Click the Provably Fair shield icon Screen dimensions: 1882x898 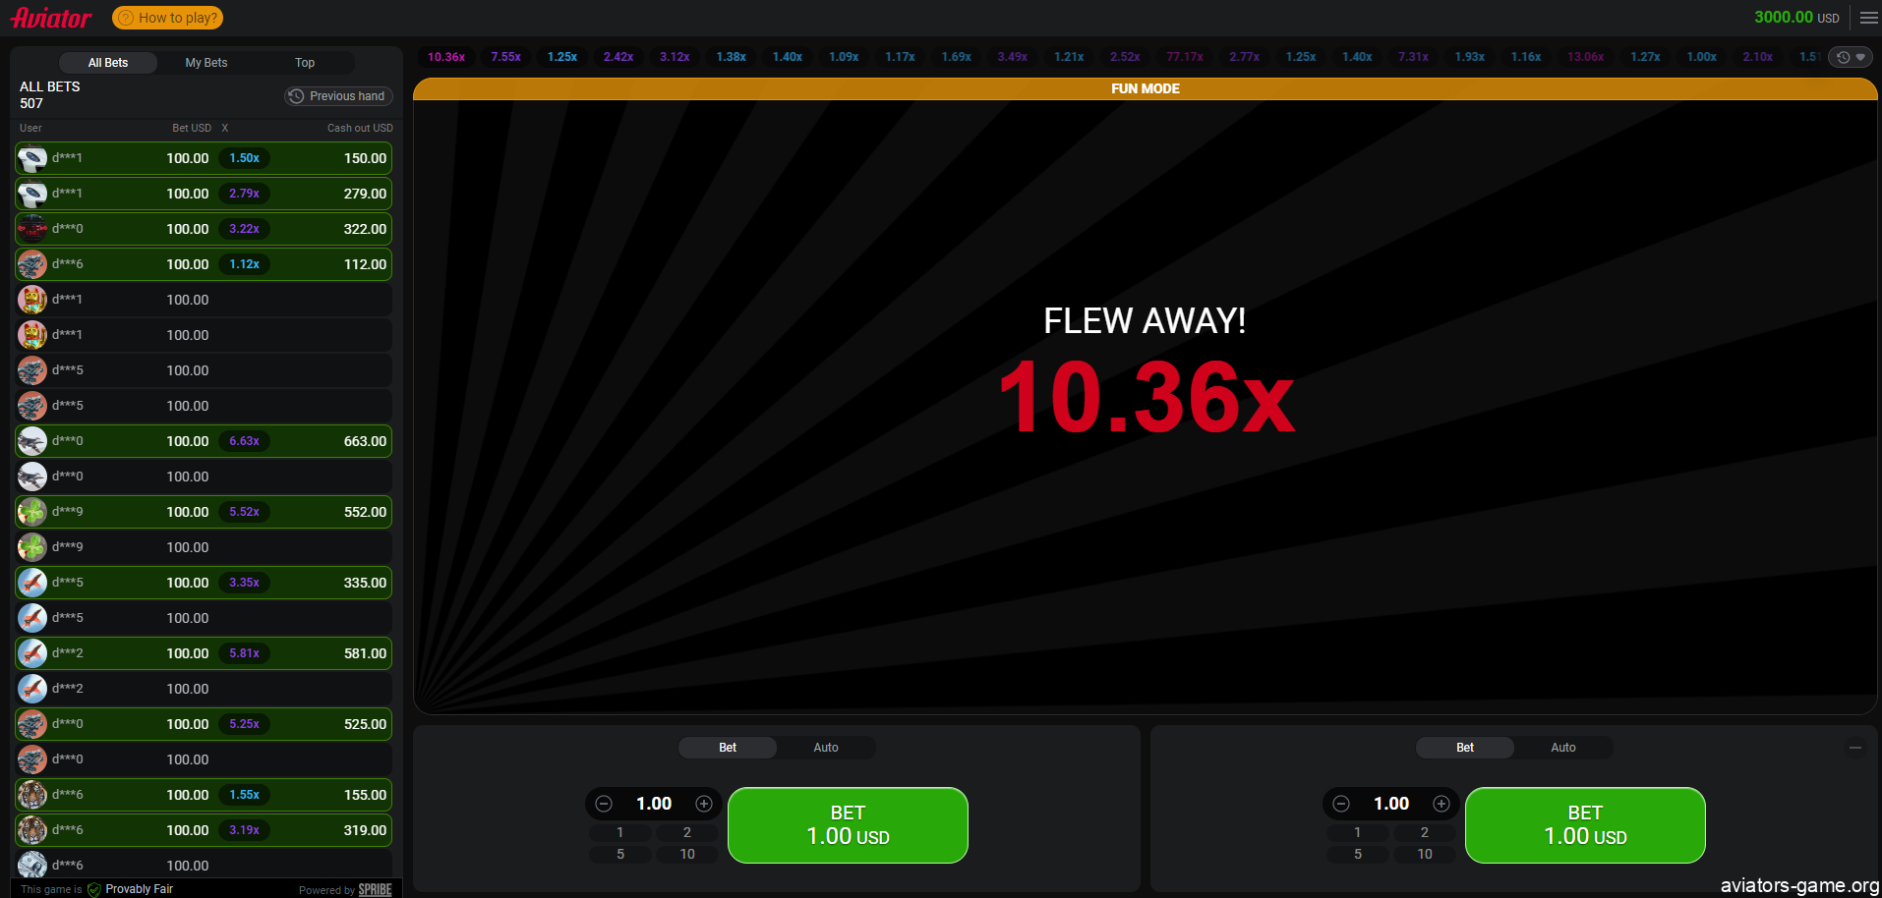tap(94, 889)
